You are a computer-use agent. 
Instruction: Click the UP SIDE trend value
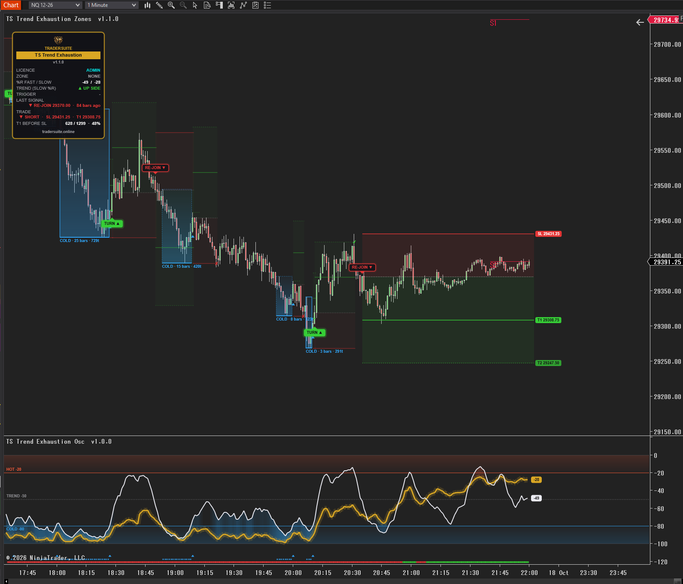click(x=89, y=88)
